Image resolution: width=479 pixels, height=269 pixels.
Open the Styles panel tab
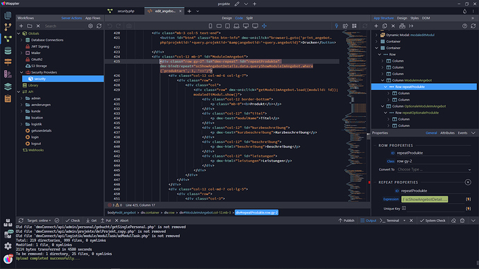pos(414,18)
